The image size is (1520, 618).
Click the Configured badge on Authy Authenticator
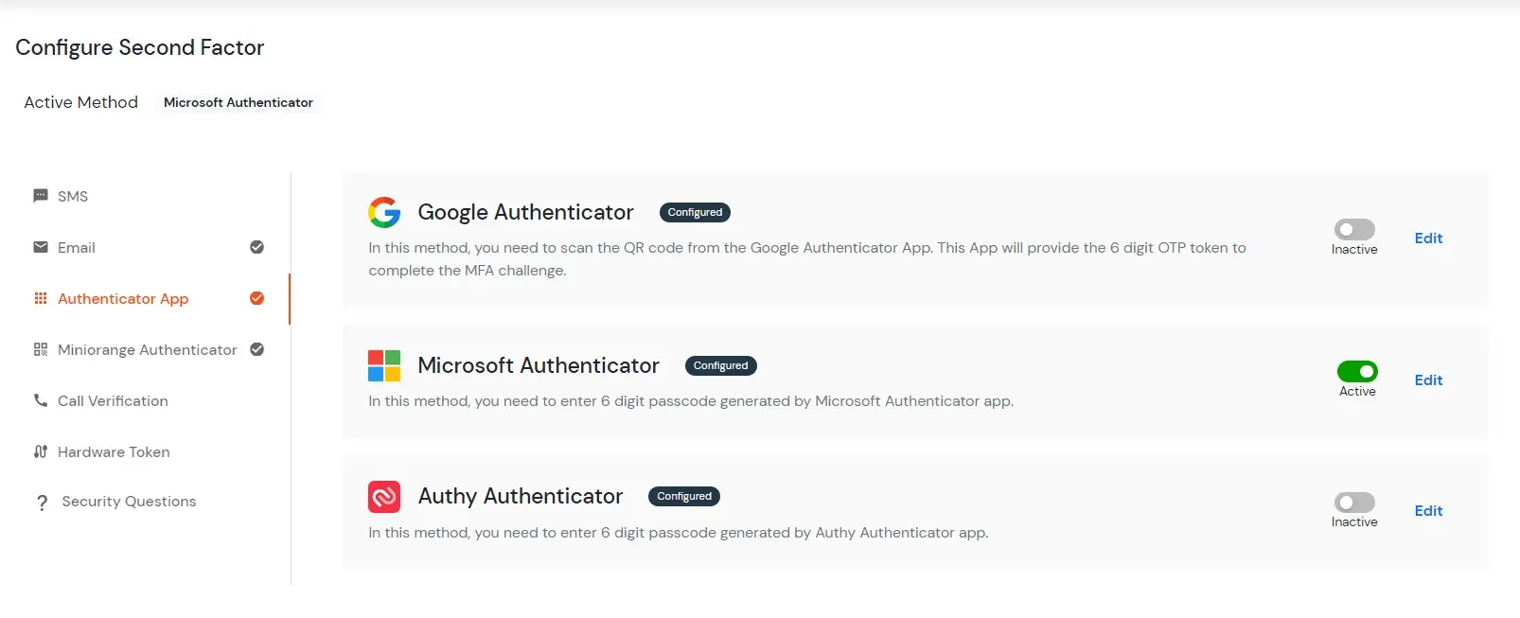pyautogui.click(x=683, y=496)
